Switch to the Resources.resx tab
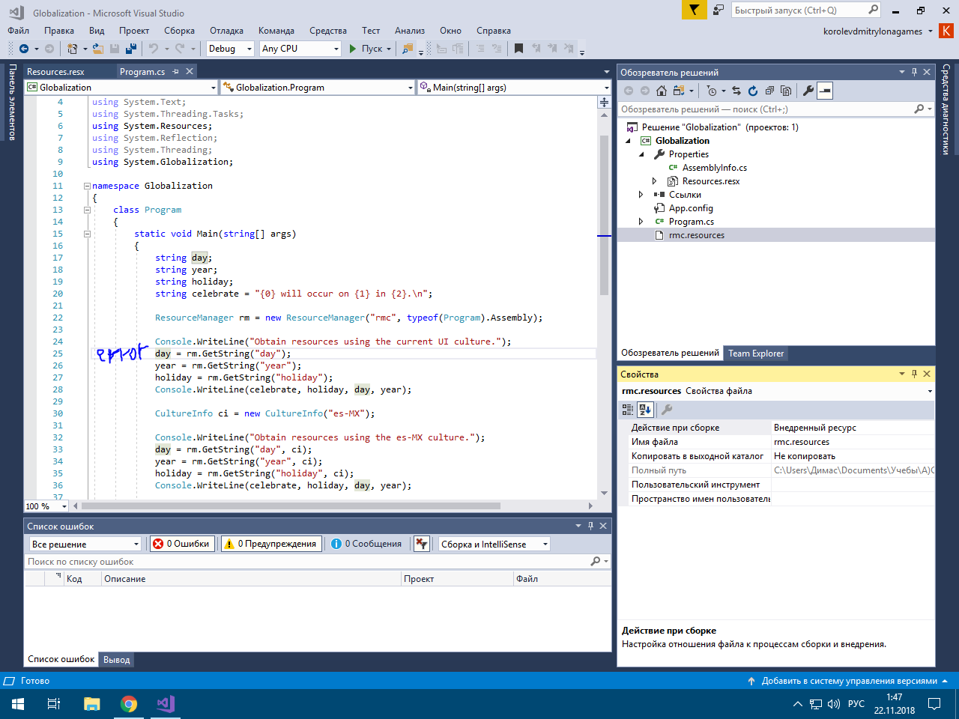 56,72
